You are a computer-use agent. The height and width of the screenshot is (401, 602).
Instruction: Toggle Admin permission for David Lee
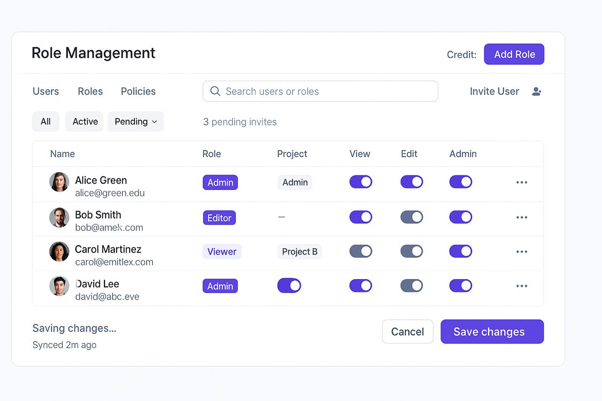[x=460, y=285]
